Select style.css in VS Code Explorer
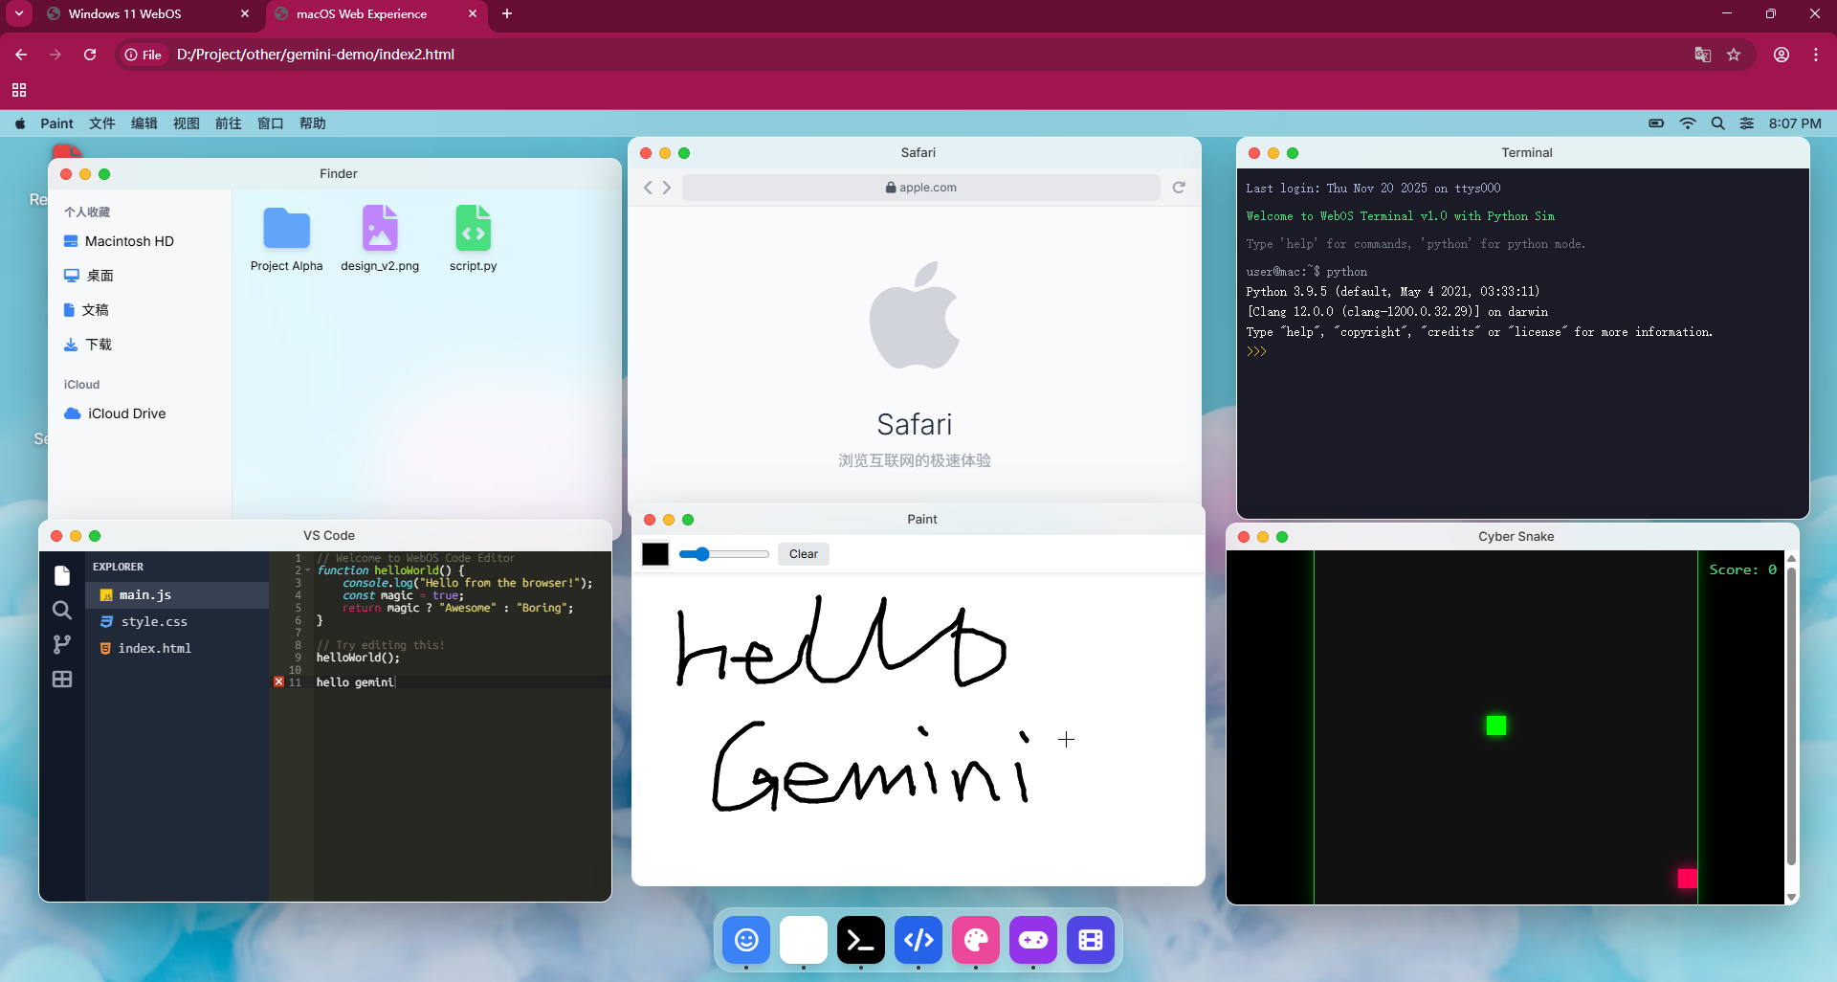This screenshot has height=982, width=1837. pos(153,621)
